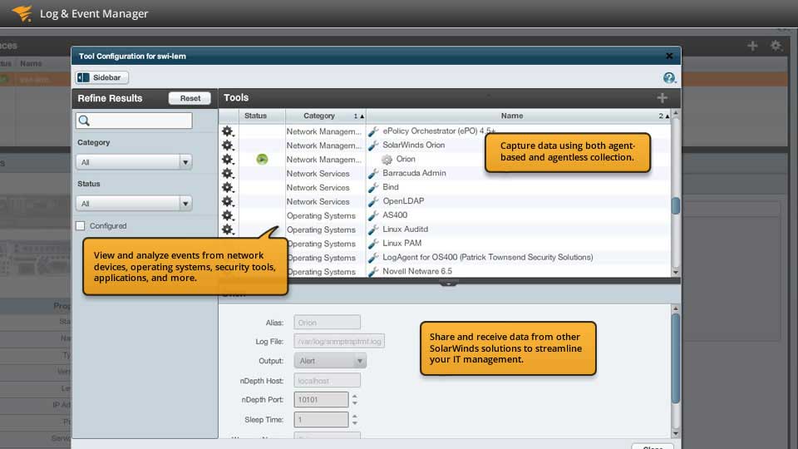The image size is (798, 449).
Task: Click the green status icon for Orion
Action: [262, 160]
